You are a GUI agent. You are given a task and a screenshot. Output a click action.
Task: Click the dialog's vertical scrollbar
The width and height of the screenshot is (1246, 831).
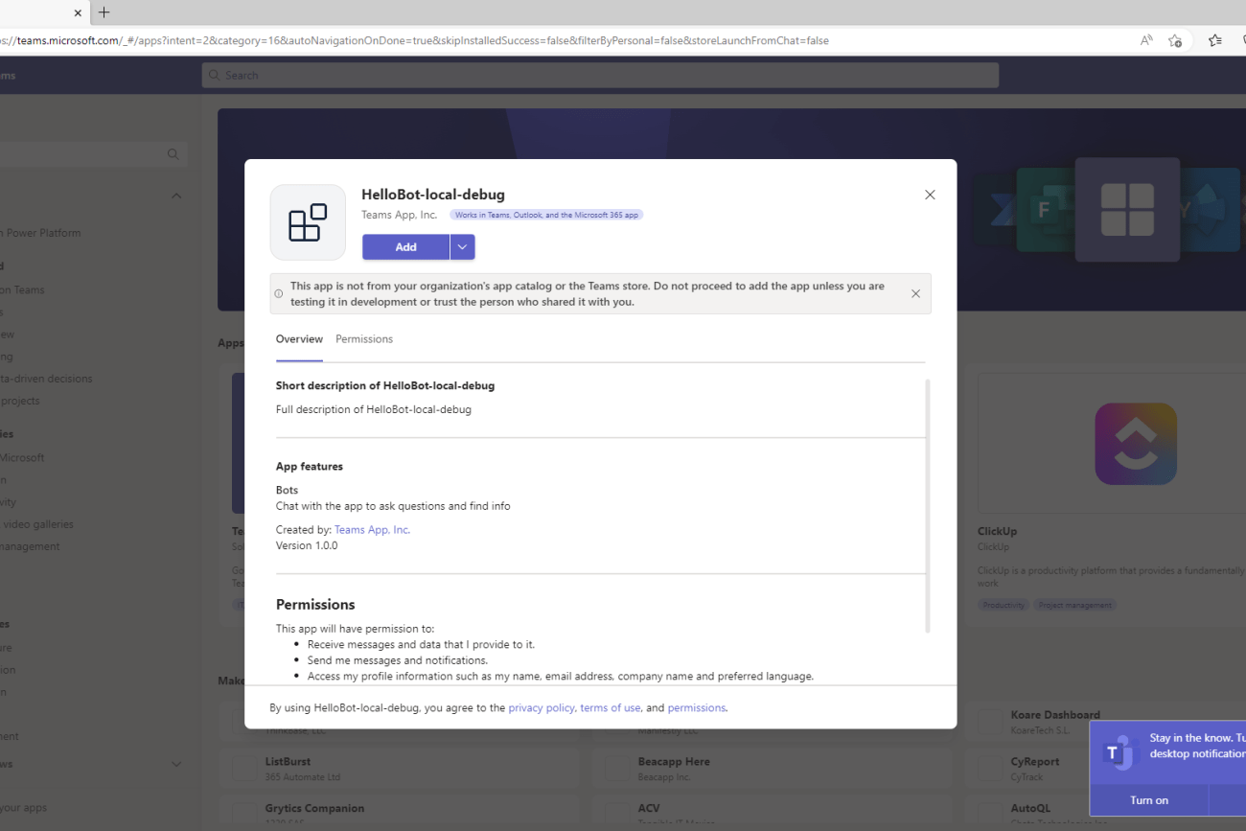point(928,506)
